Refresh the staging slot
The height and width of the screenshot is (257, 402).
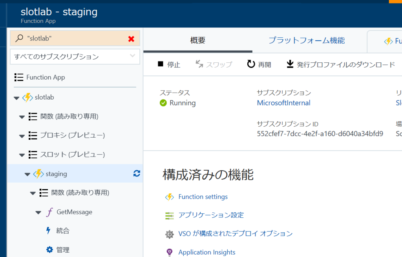137,173
